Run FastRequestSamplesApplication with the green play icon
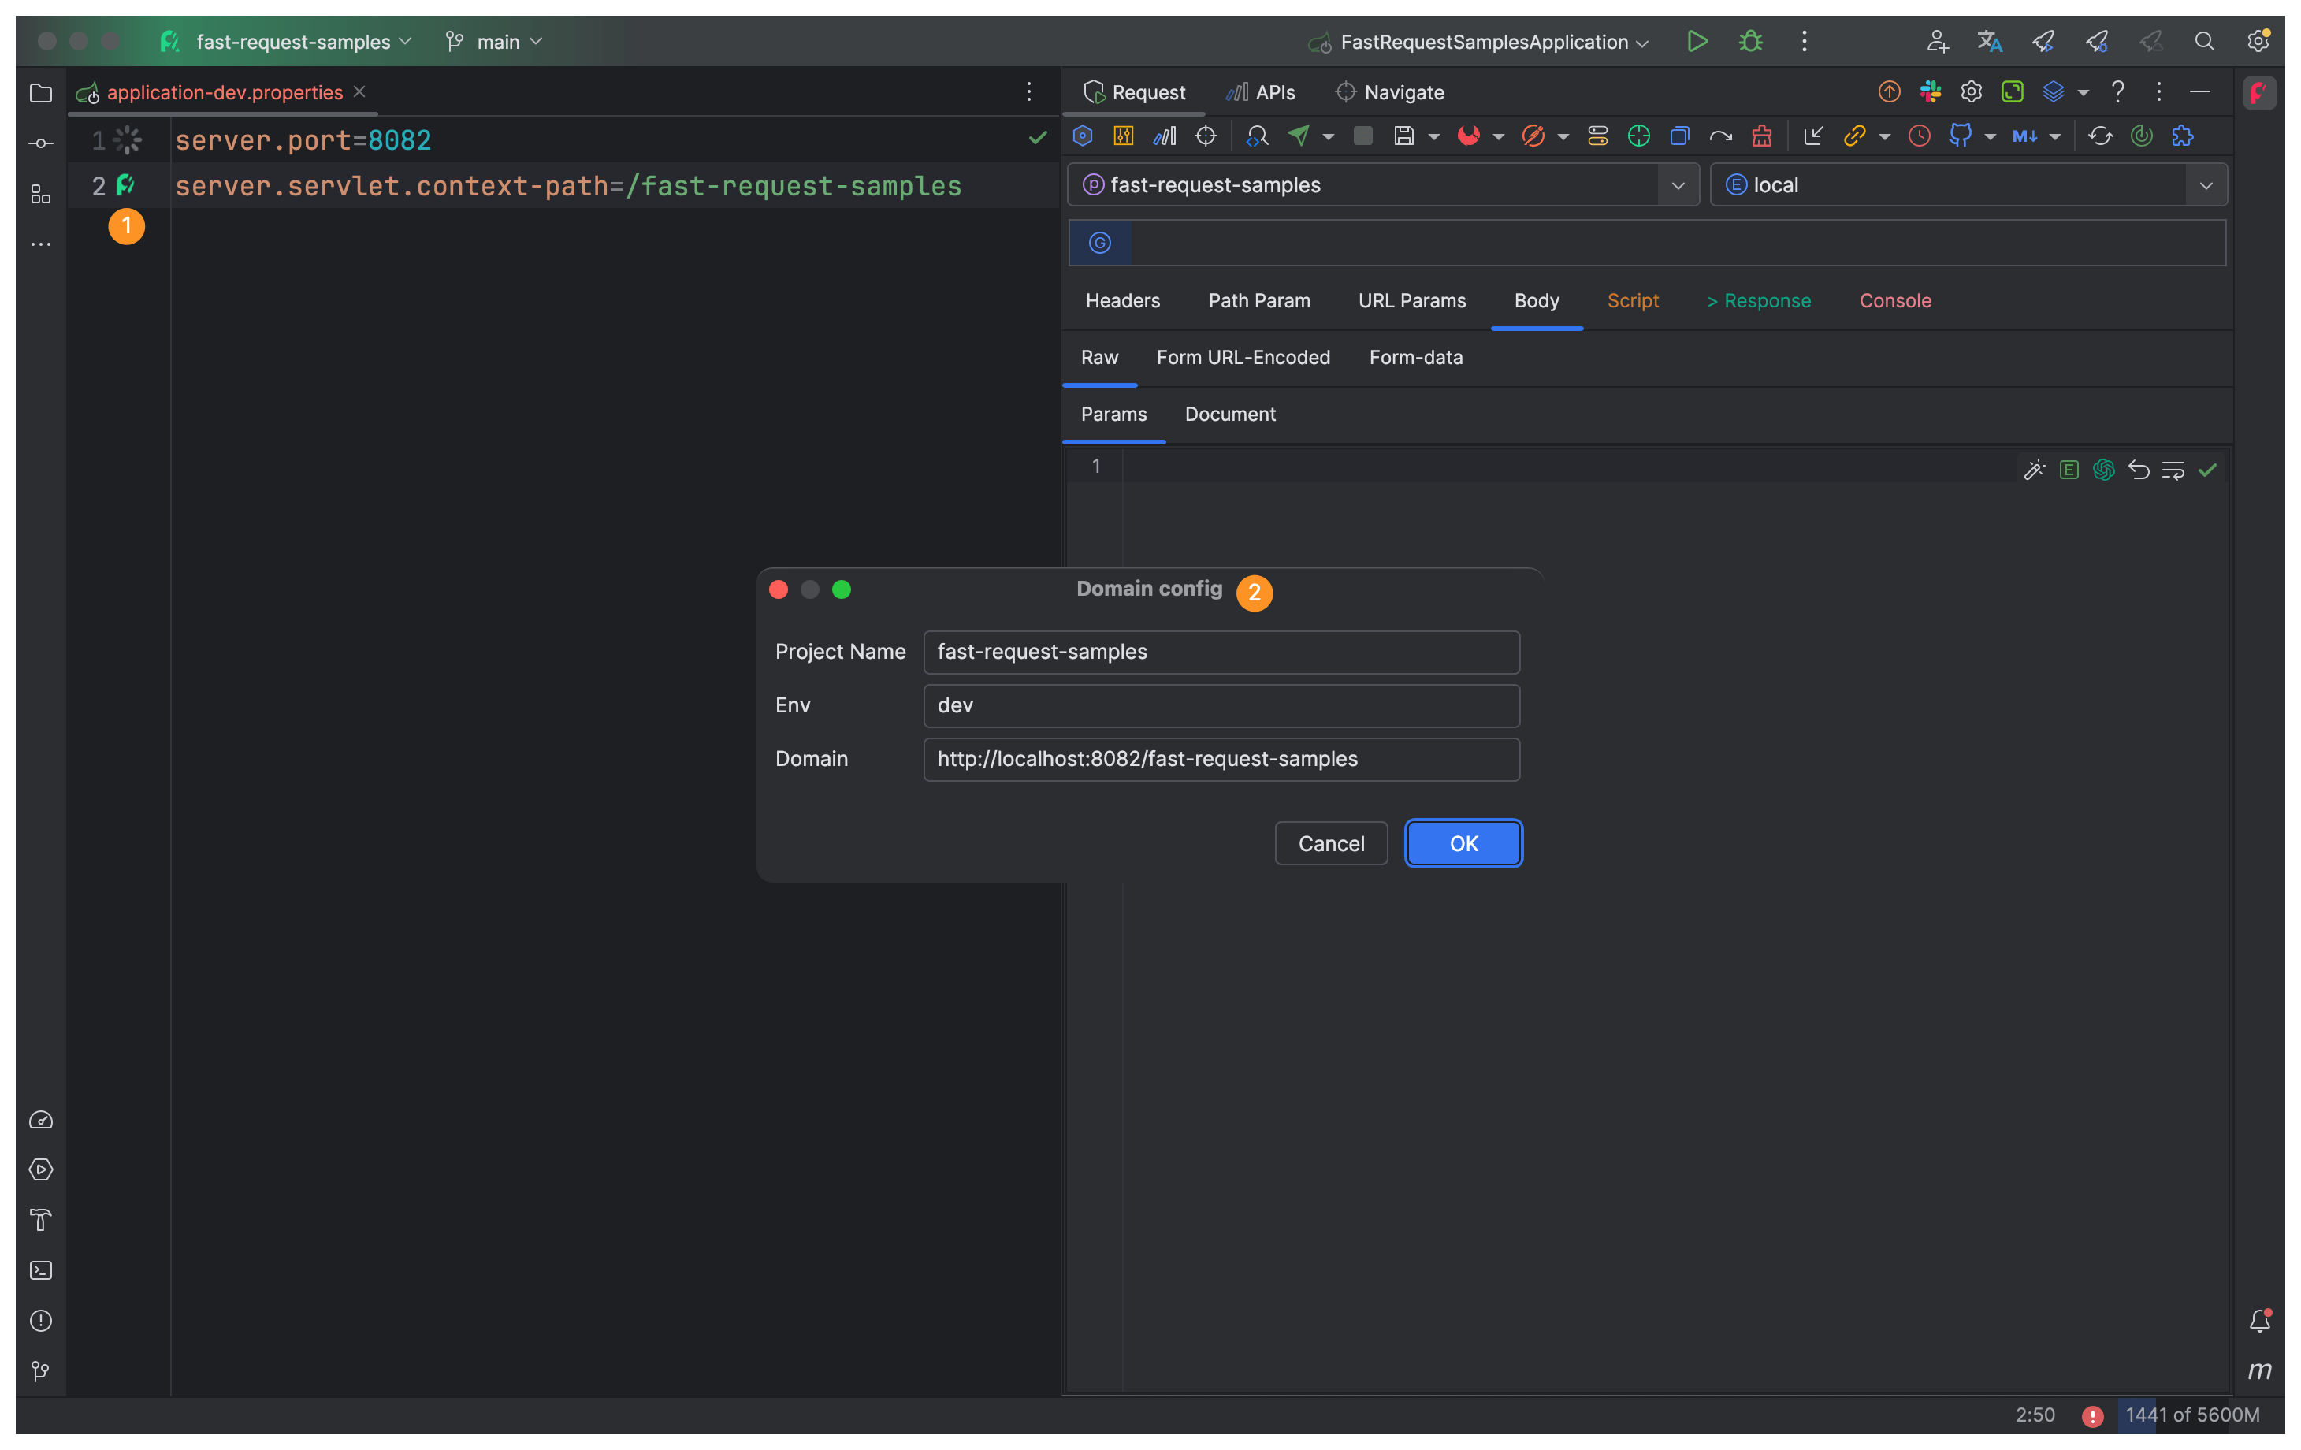Screen dimensions: 2301x1450 [x=1697, y=41]
